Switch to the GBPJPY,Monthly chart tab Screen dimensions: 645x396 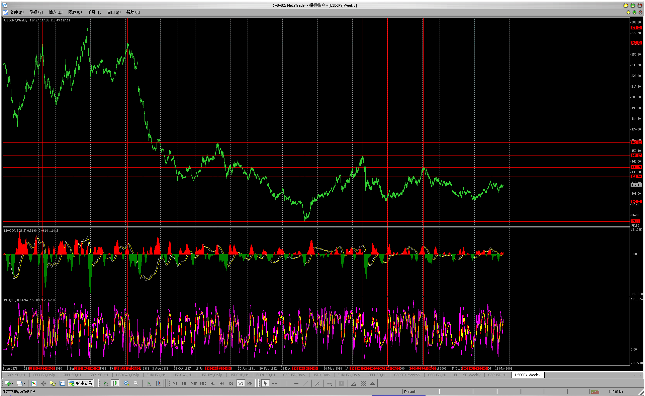click(x=407, y=375)
